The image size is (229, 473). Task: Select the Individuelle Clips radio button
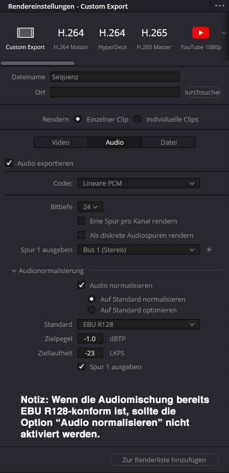137,119
